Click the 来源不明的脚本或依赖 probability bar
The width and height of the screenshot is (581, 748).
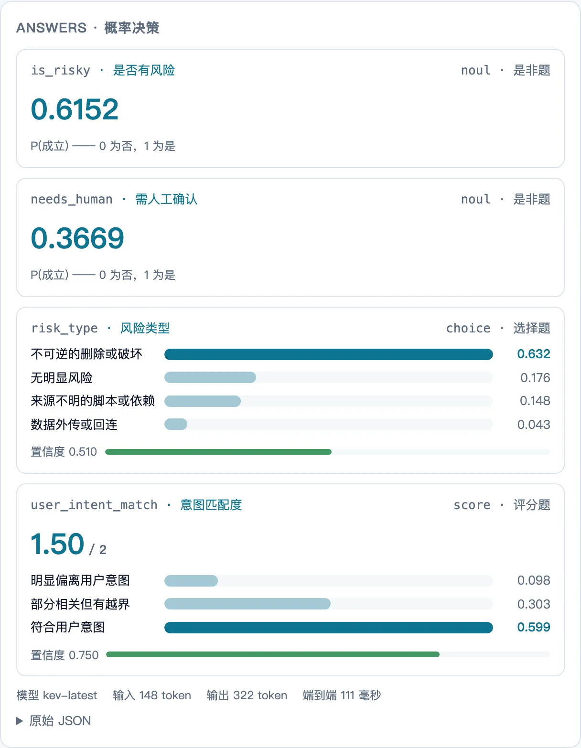coord(329,401)
